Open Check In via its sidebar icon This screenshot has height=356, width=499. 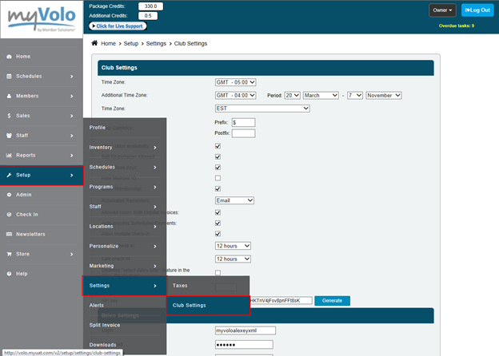(8, 215)
